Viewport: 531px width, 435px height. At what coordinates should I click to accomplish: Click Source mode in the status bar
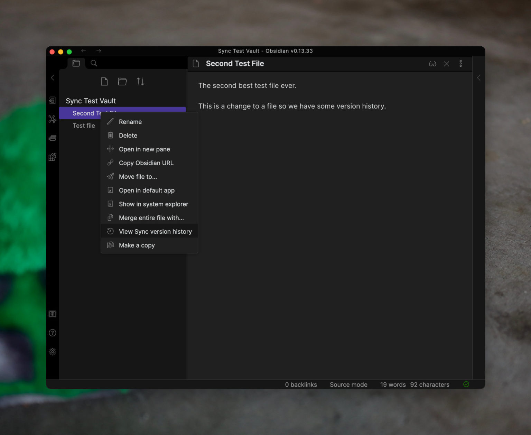coord(348,385)
